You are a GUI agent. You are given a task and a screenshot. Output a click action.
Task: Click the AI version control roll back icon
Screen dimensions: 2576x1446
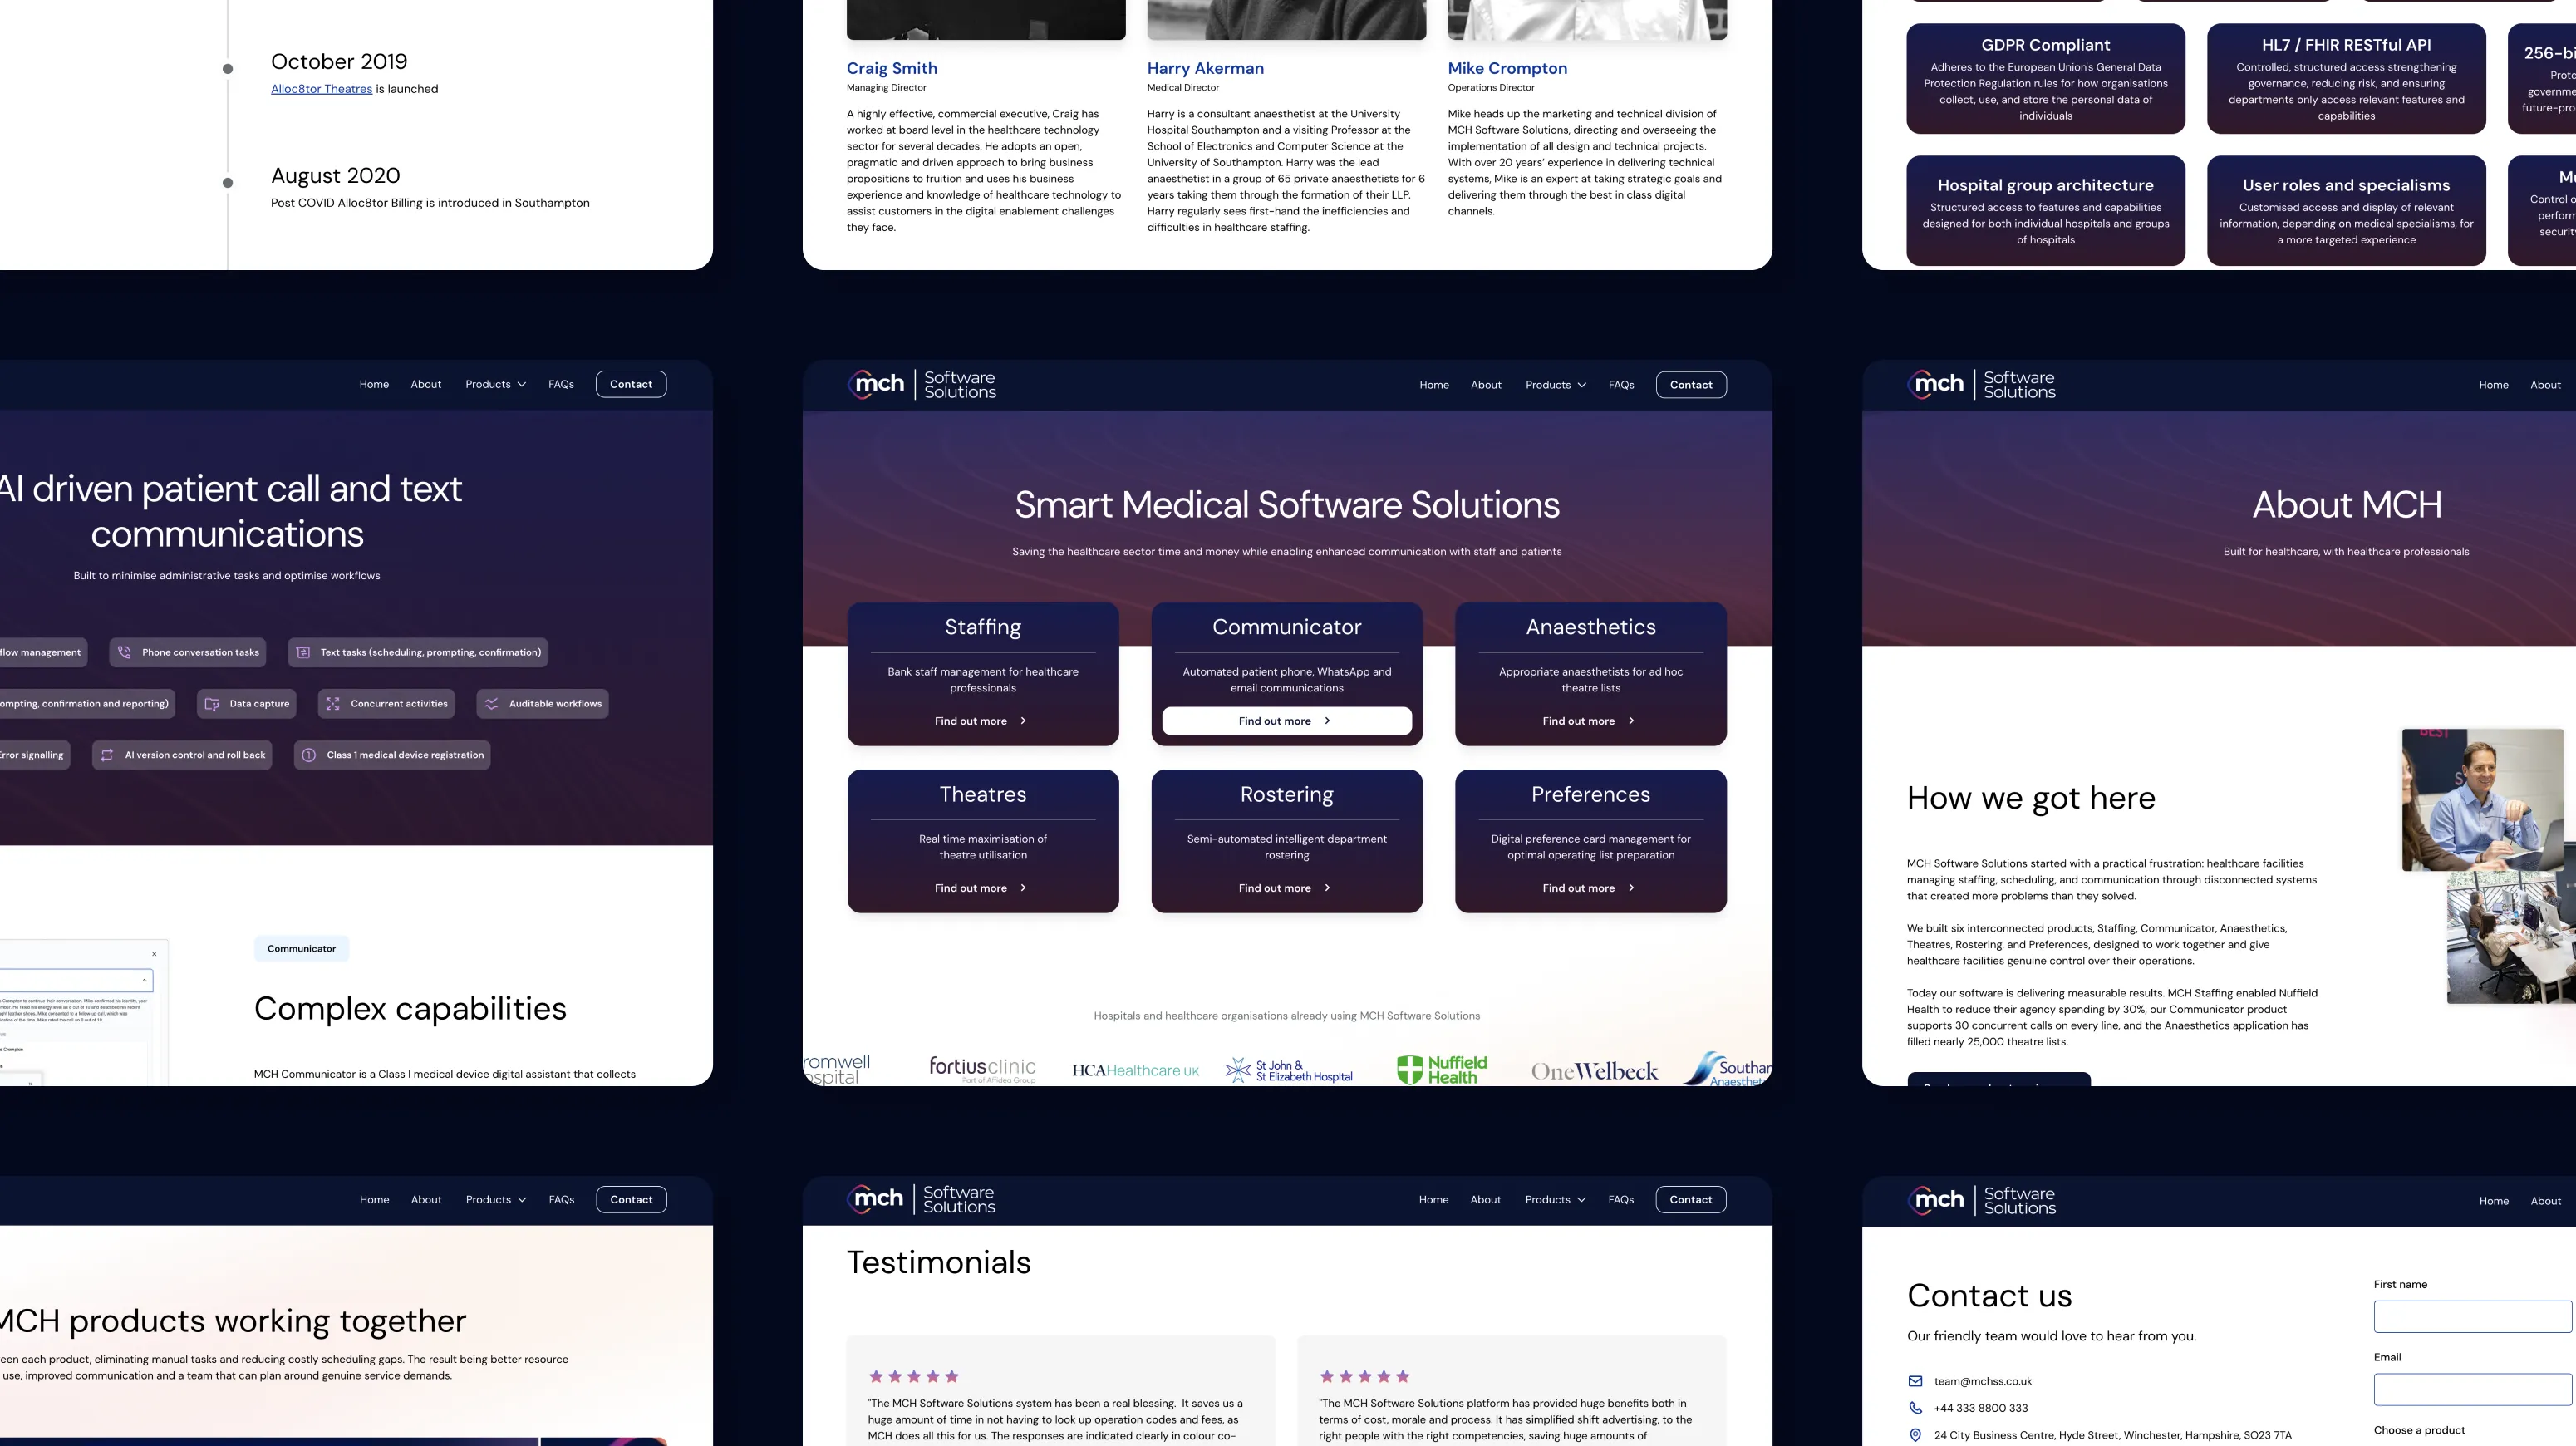coord(107,755)
